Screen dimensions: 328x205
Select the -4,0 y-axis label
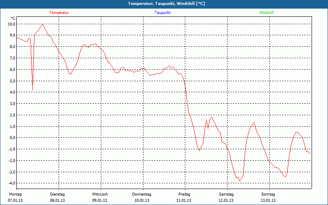(12, 183)
